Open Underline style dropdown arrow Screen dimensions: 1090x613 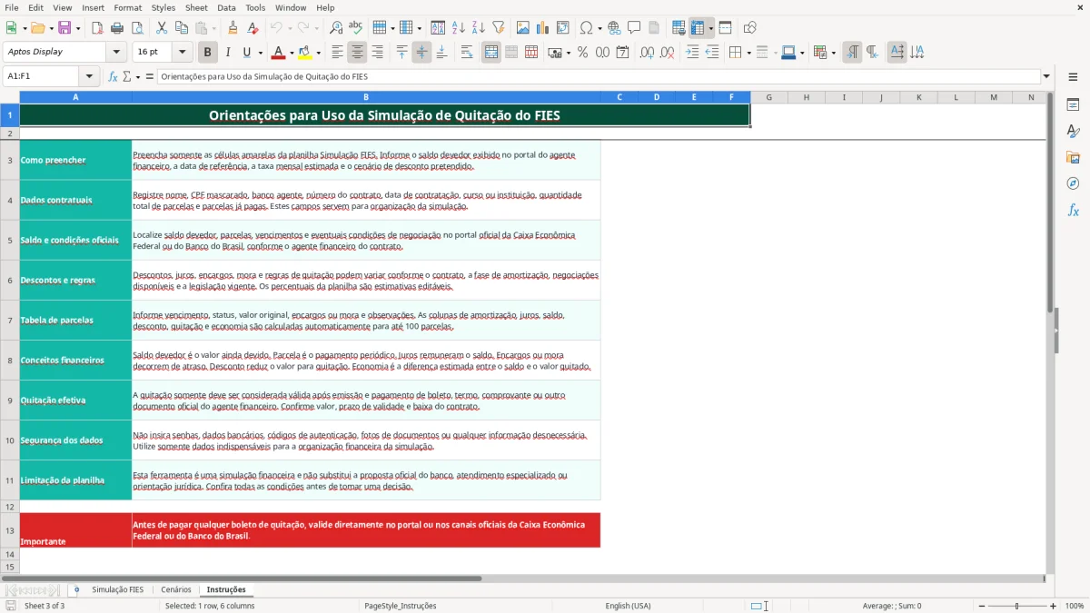pyautogui.click(x=259, y=53)
